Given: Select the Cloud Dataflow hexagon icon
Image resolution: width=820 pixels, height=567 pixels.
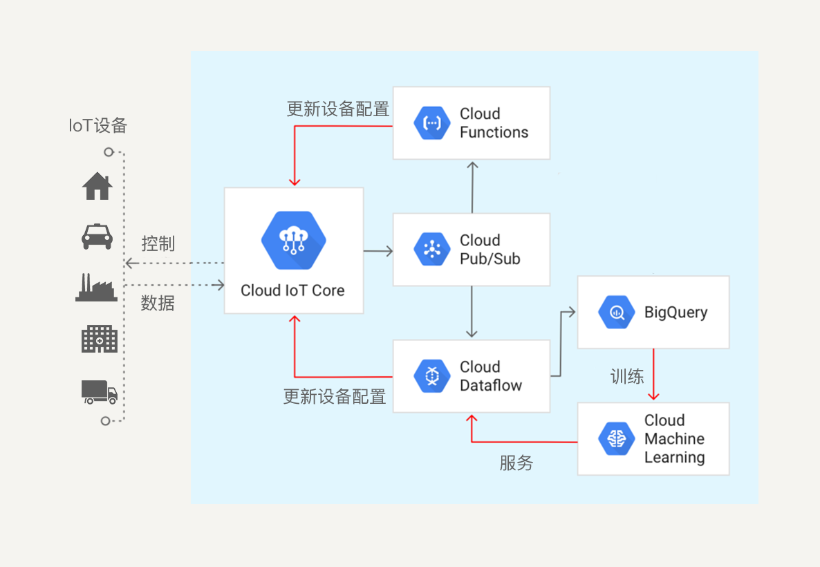Looking at the screenshot, I should click(x=432, y=376).
